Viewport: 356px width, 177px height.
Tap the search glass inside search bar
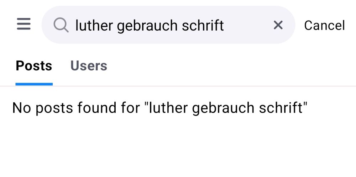[x=61, y=25]
